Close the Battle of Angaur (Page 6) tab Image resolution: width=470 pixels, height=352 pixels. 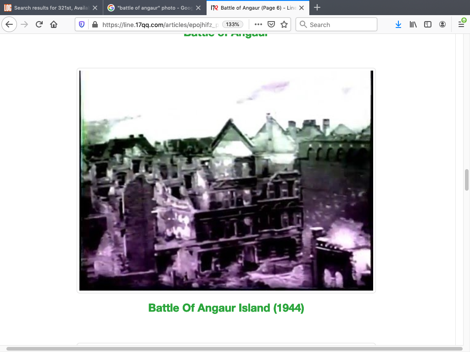301,8
